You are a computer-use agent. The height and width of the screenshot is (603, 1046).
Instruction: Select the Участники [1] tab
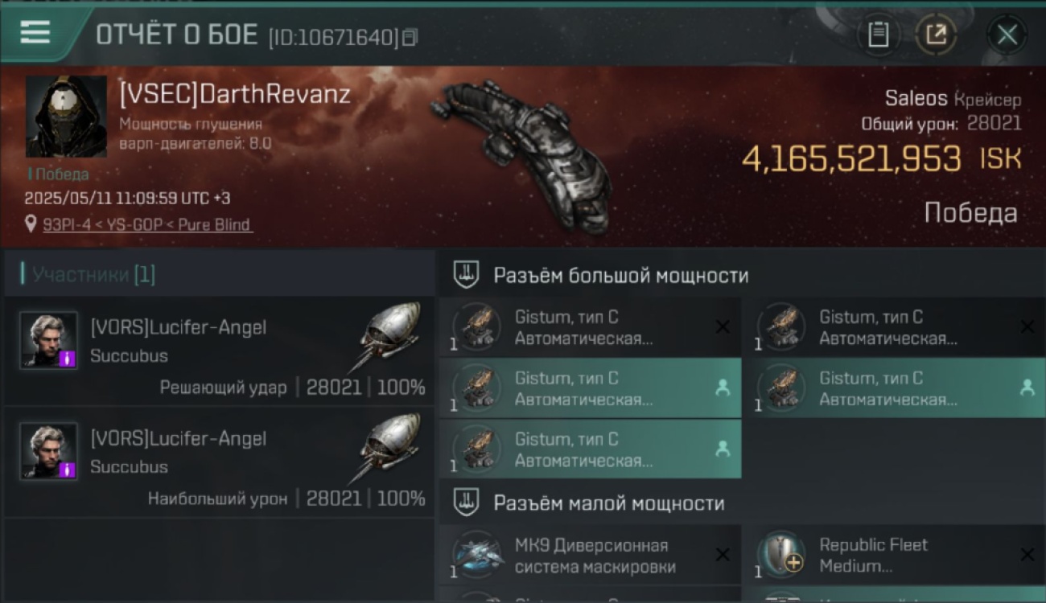(x=89, y=275)
